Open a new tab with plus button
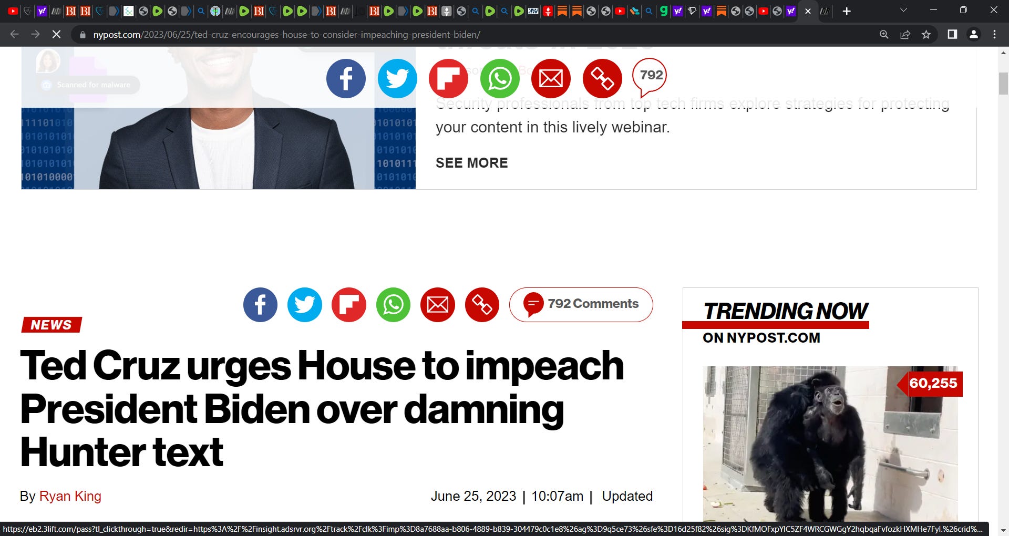 [x=847, y=11]
